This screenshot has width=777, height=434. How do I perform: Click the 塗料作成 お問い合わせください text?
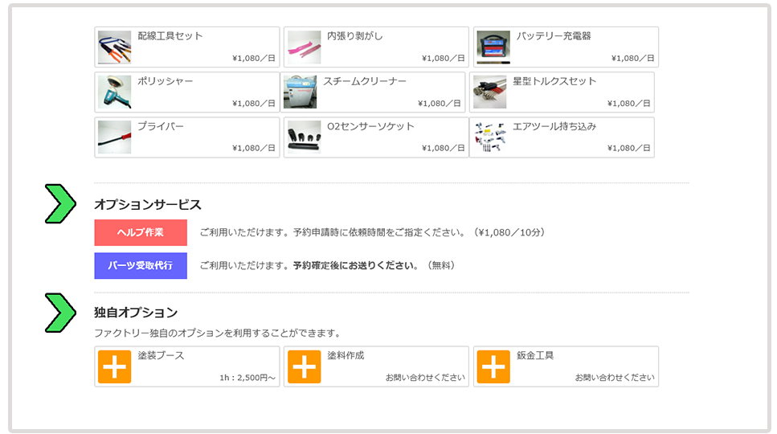(425, 378)
